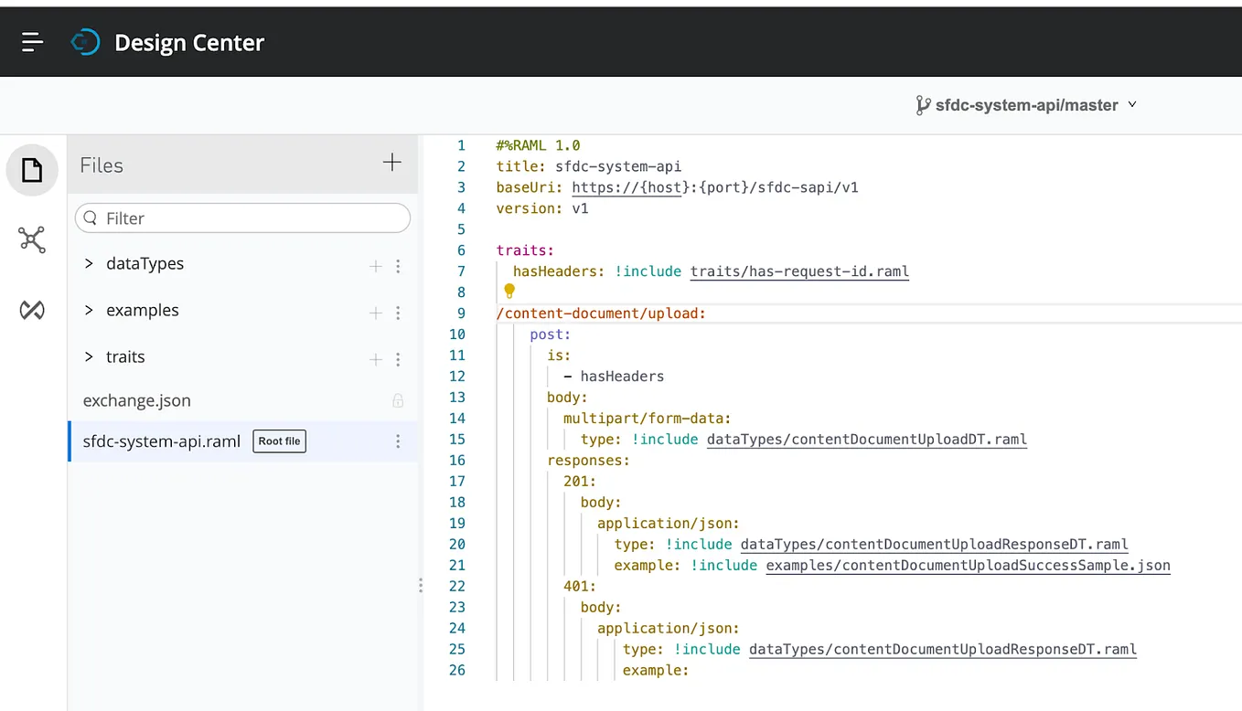Open dataTypes/contentDocumentUploadDT.raml from line 15
This screenshot has width=1242, height=711.
pyautogui.click(x=866, y=439)
